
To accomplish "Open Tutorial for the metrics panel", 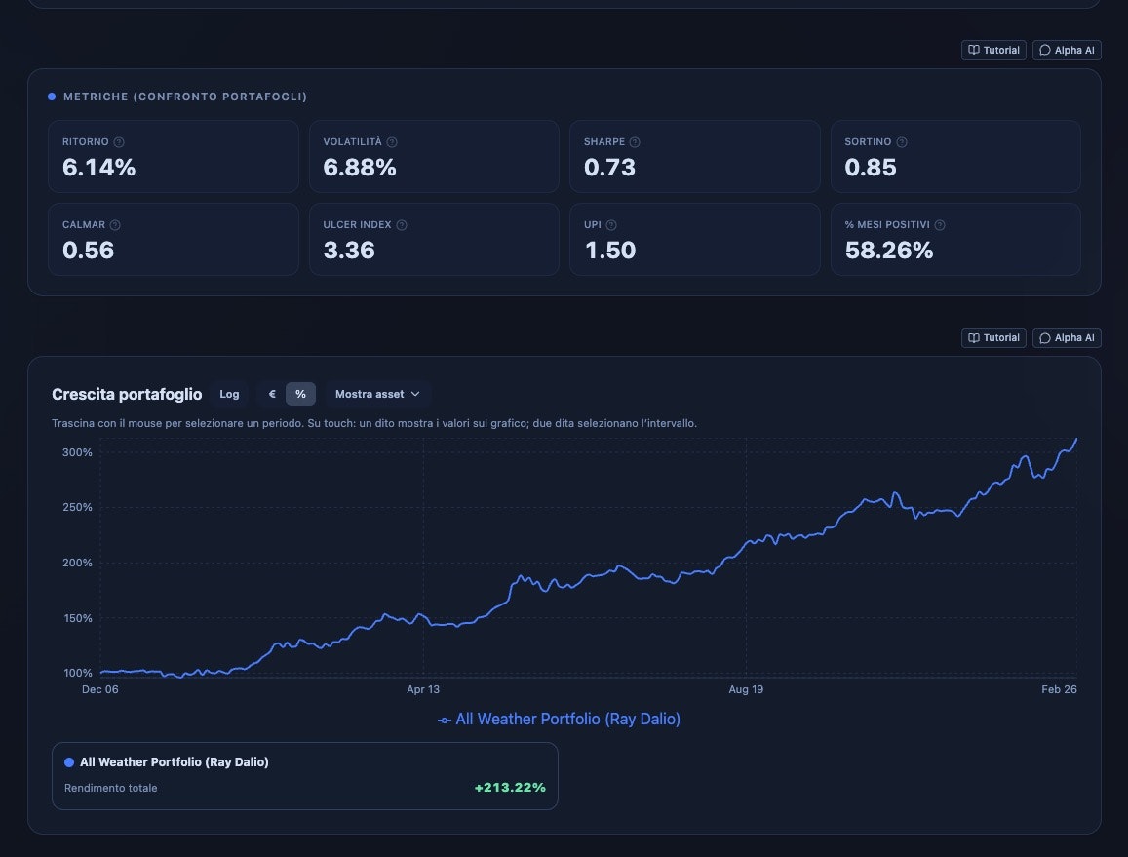I will pos(993,51).
